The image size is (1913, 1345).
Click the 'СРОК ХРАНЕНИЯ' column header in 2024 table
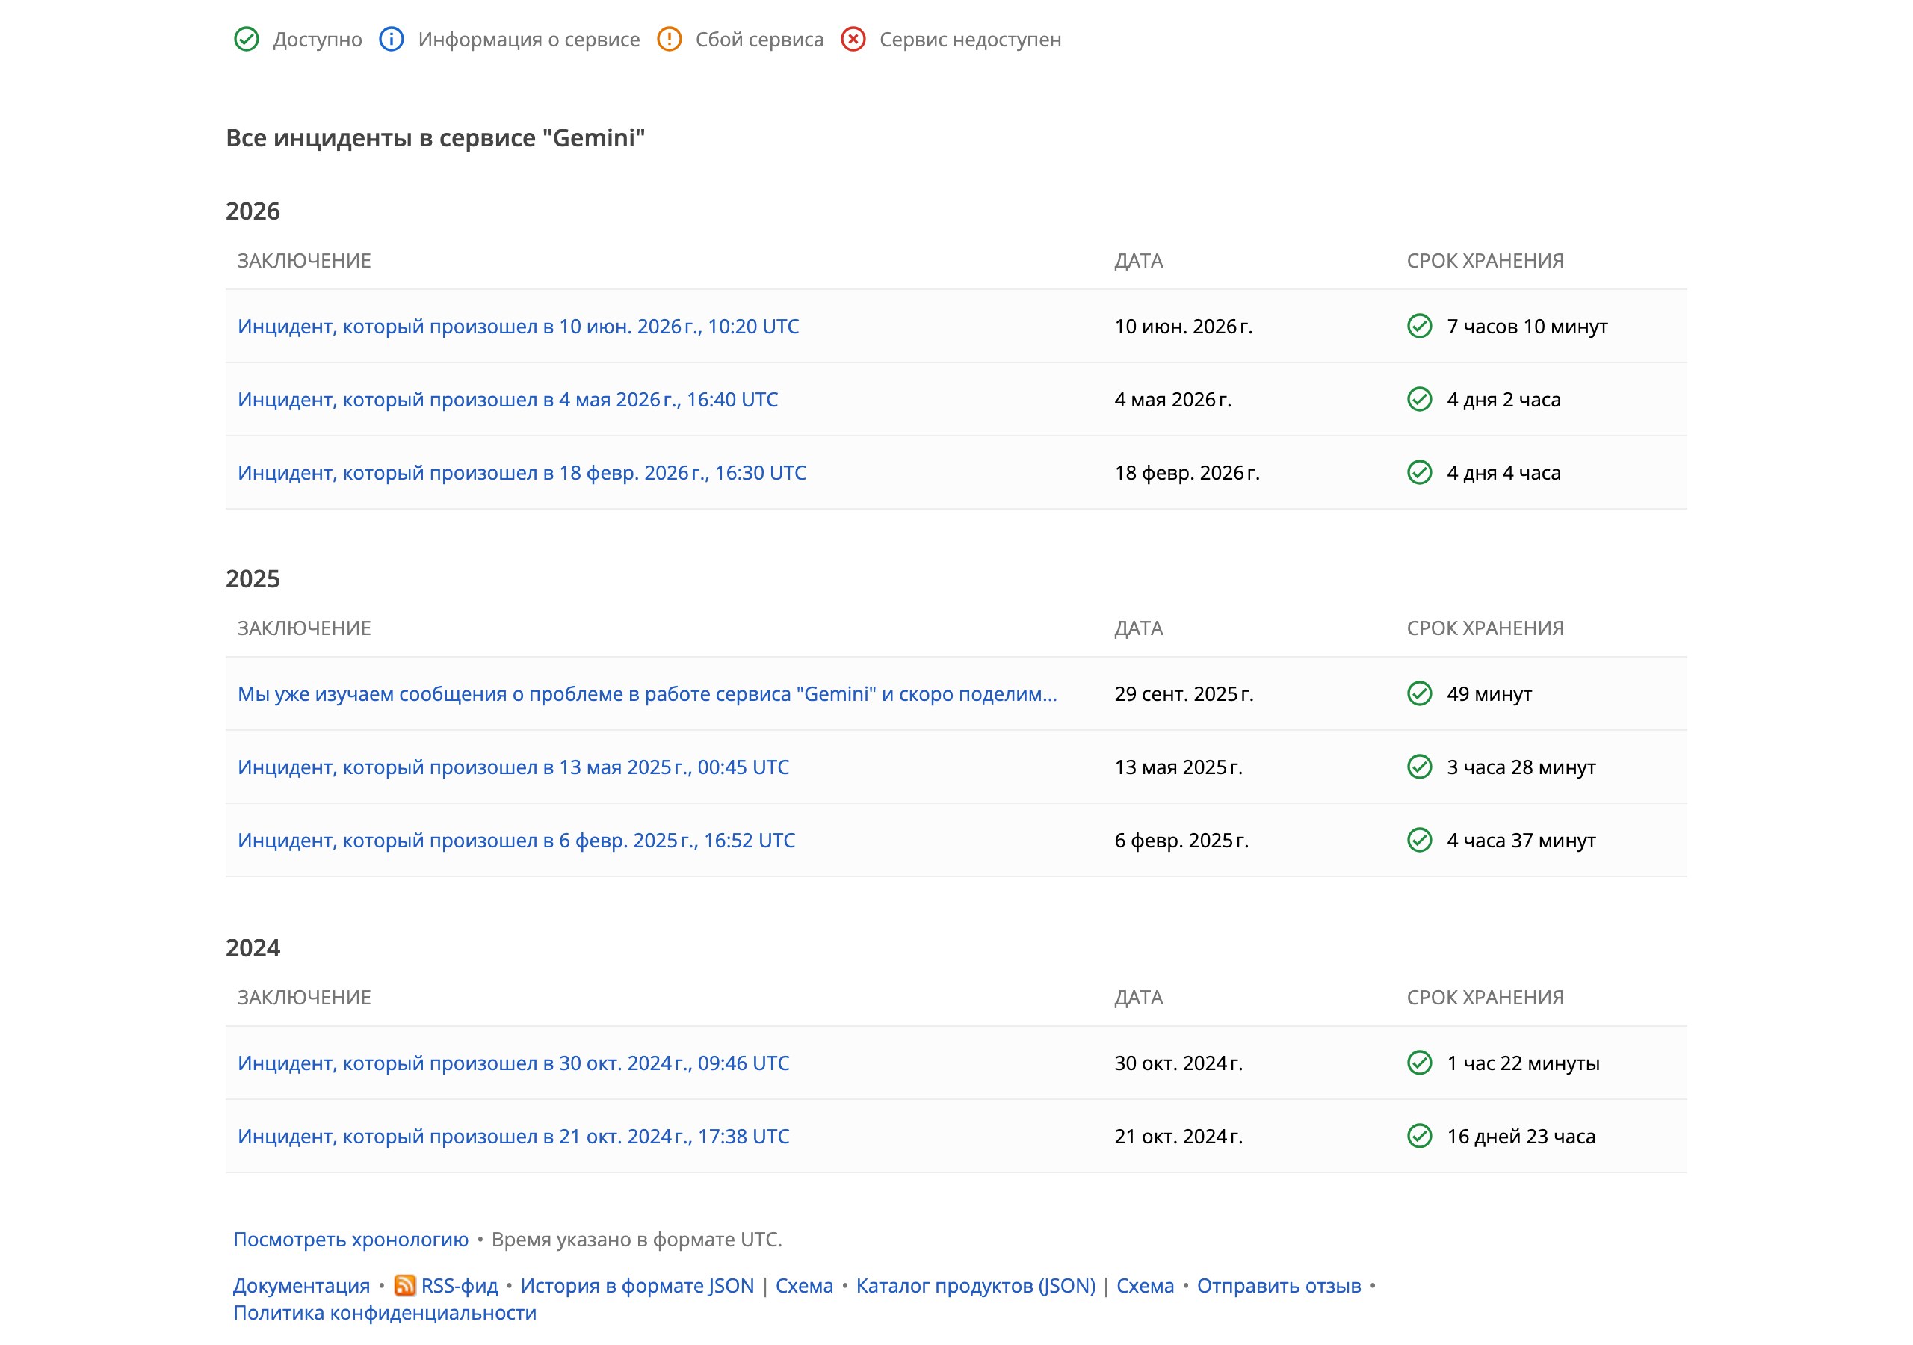1486,997
